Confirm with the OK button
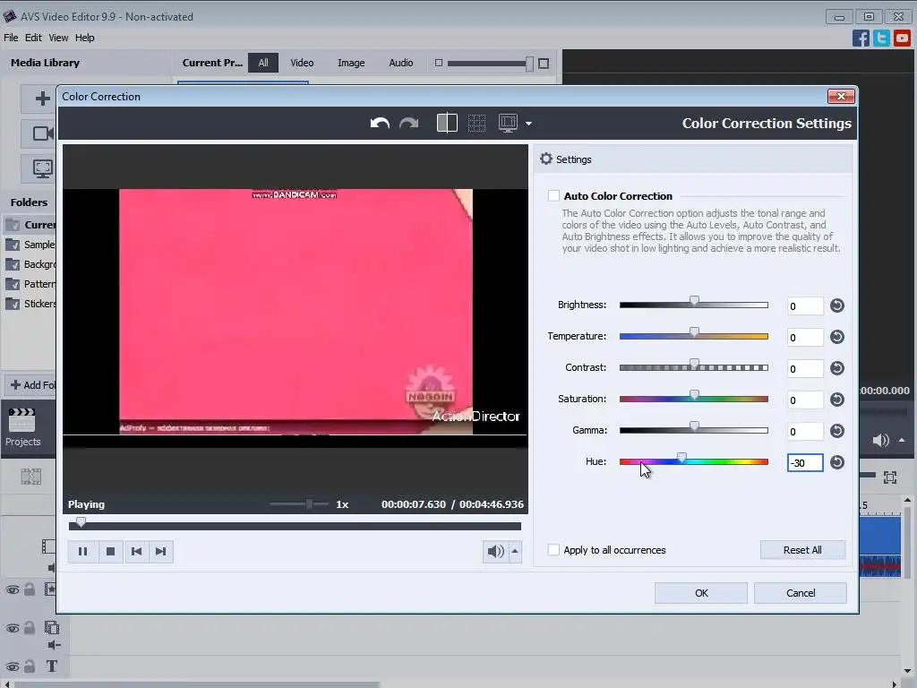The image size is (917, 688). tap(700, 593)
